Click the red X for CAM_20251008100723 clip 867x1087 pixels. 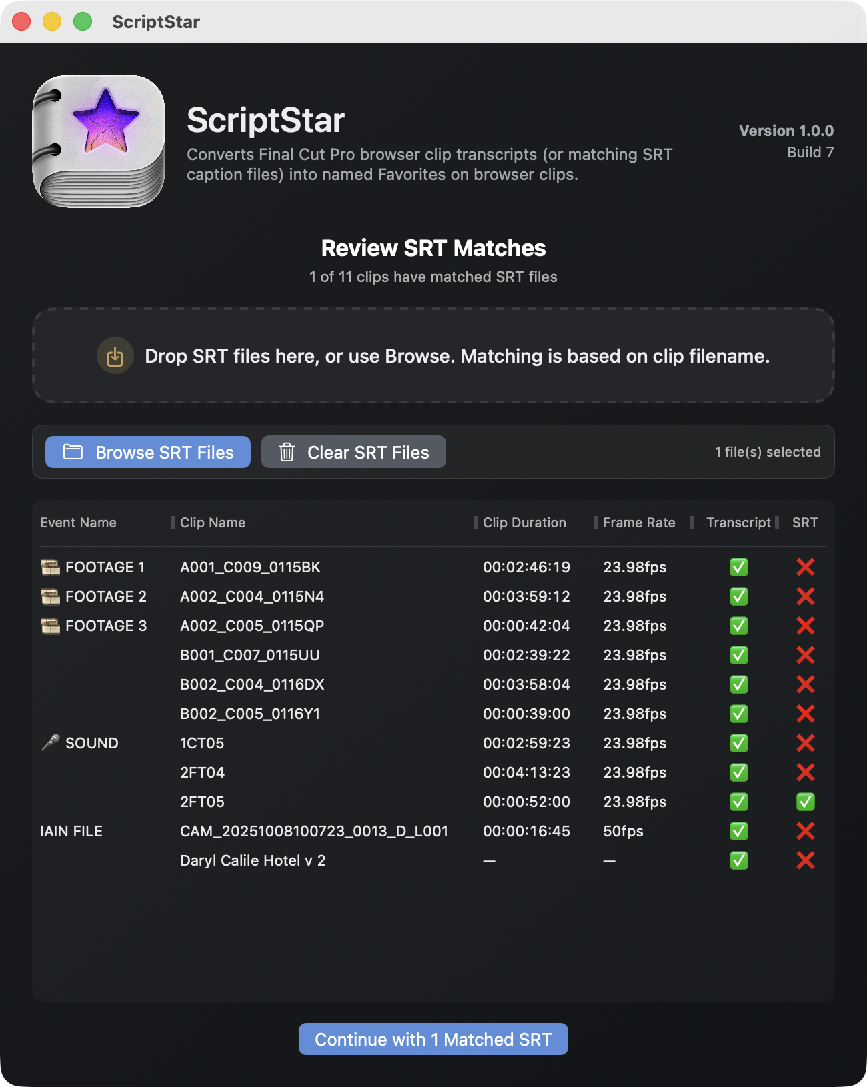click(x=805, y=831)
